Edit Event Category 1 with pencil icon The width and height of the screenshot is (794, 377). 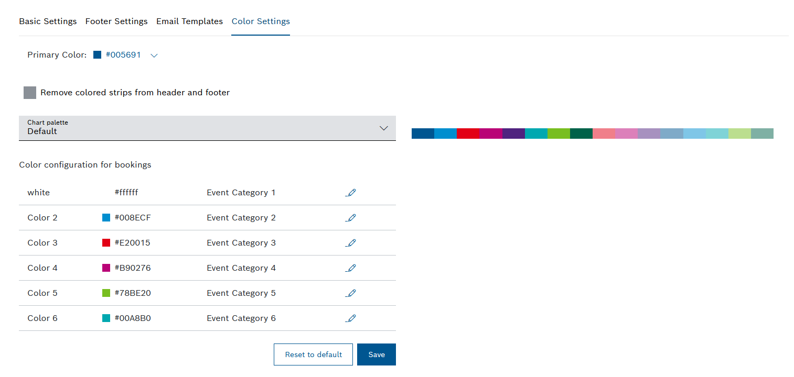pyautogui.click(x=351, y=193)
